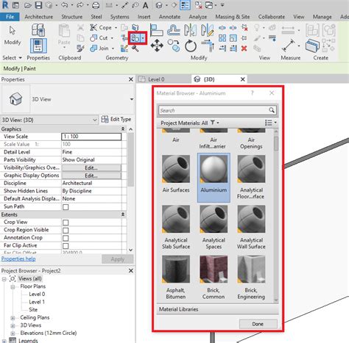Open Paint tool dropdown arrow
This screenshot has height=343, width=349.
[x=143, y=38]
